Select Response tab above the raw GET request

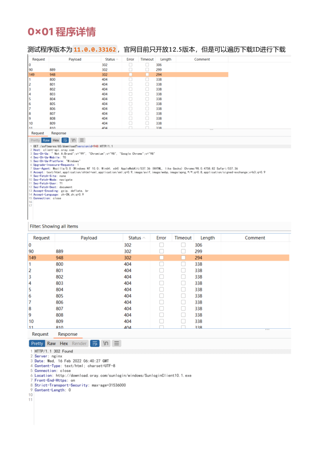click(x=58, y=133)
